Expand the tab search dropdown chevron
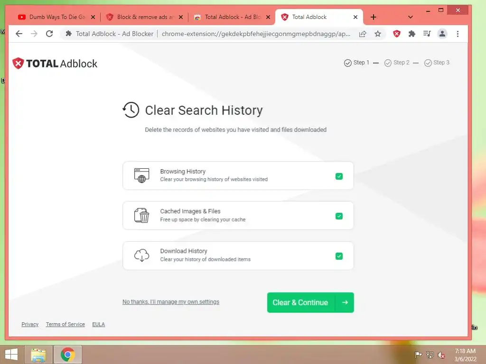This screenshot has width=486, height=364. (x=411, y=17)
